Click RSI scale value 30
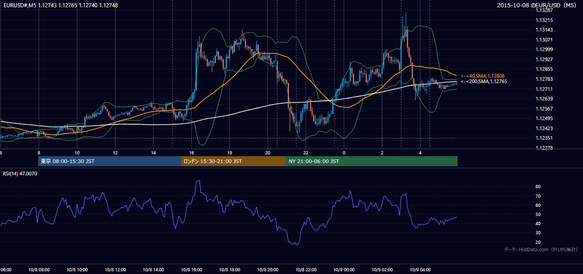Image resolution: width=583 pixels, height=274 pixels. click(538, 233)
